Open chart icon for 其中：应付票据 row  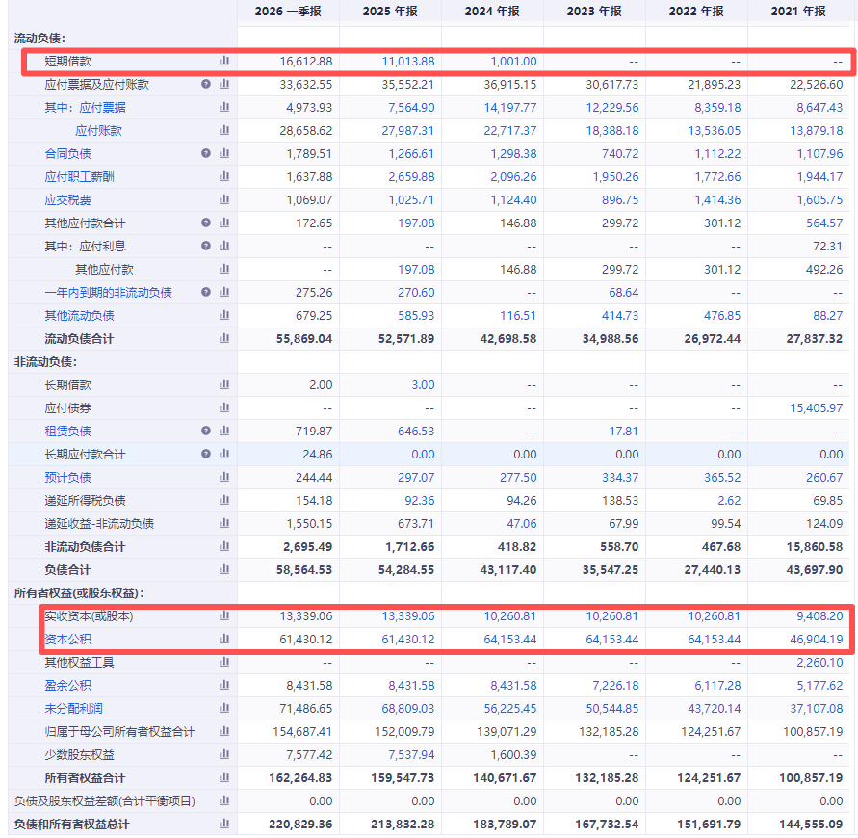[223, 107]
